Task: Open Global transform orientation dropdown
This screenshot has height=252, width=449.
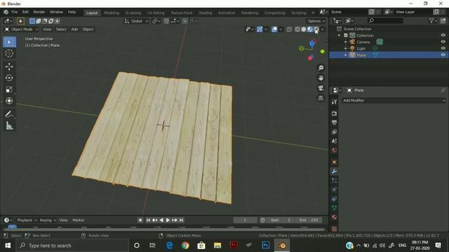Action: coord(136,21)
